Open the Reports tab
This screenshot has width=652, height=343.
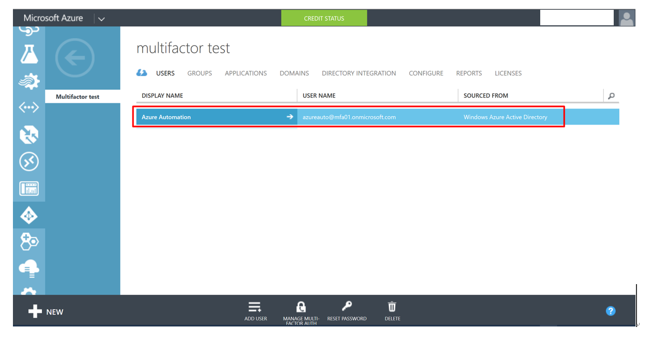pyautogui.click(x=469, y=73)
